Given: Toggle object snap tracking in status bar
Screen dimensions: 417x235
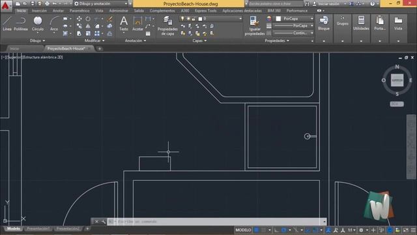Looking at the screenshot, I should point(308,230).
